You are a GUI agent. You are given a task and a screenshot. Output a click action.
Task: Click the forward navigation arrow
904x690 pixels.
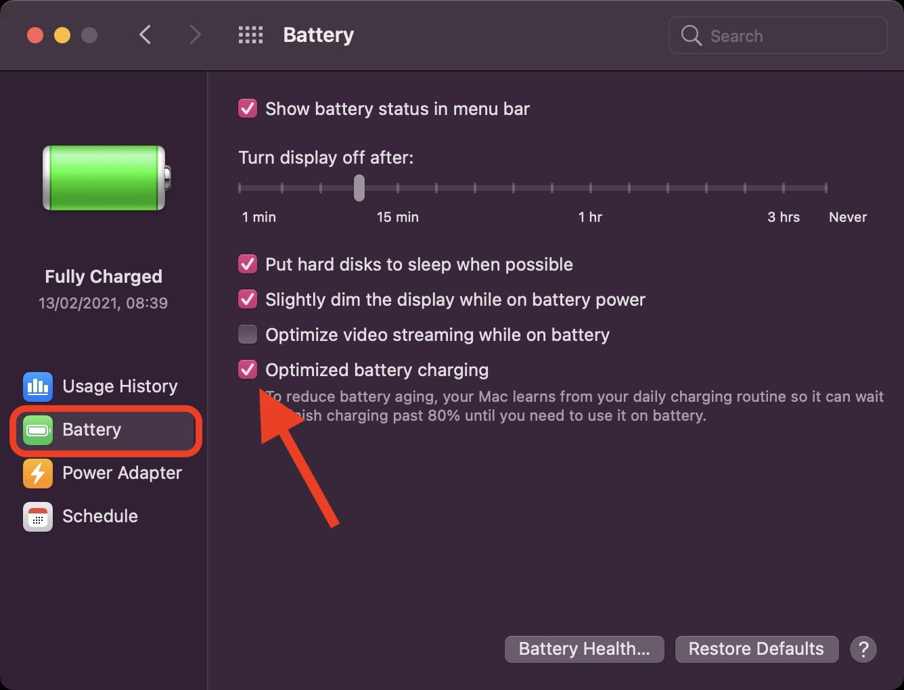click(x=195, y=34)
